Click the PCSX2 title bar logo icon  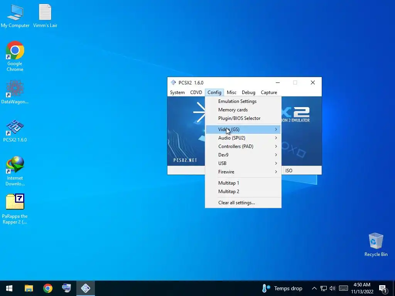[x=173, y=82]
